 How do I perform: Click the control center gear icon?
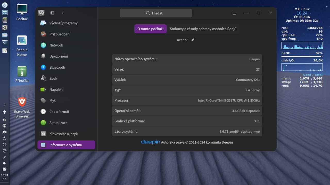[41, 13]
